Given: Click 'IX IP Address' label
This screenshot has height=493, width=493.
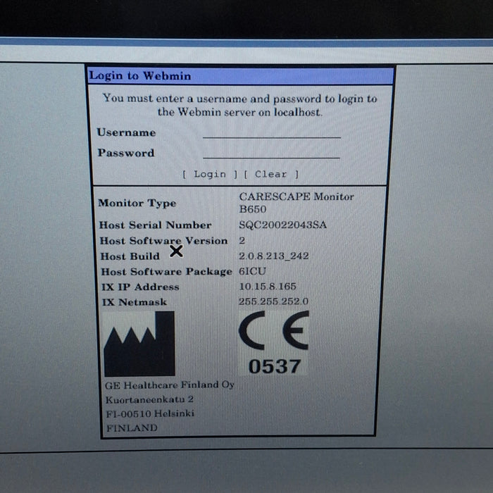Looking at the screenshot, I should (140, 287).
